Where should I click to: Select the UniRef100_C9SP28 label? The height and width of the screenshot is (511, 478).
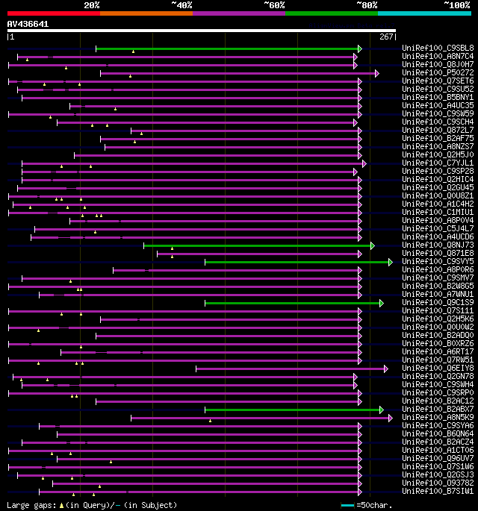point(438,171)
